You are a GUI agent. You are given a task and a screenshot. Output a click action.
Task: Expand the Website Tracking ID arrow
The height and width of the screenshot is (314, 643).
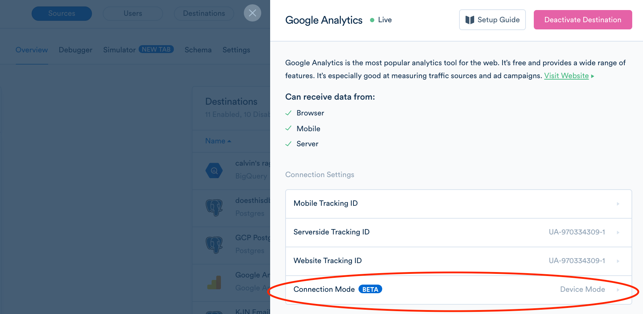pos(618,261)
